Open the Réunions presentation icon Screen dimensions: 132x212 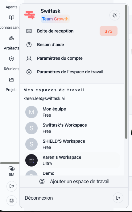[x=12, y=59]
